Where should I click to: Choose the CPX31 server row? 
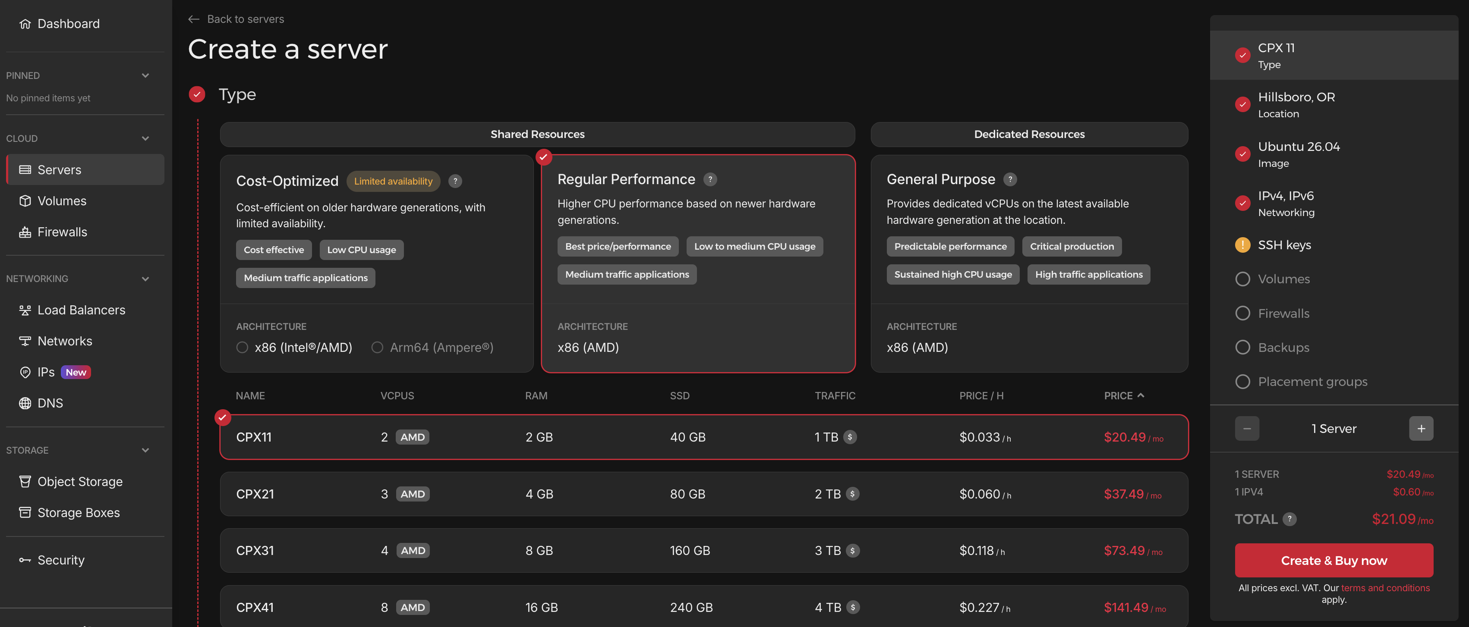tap(704, 551)
